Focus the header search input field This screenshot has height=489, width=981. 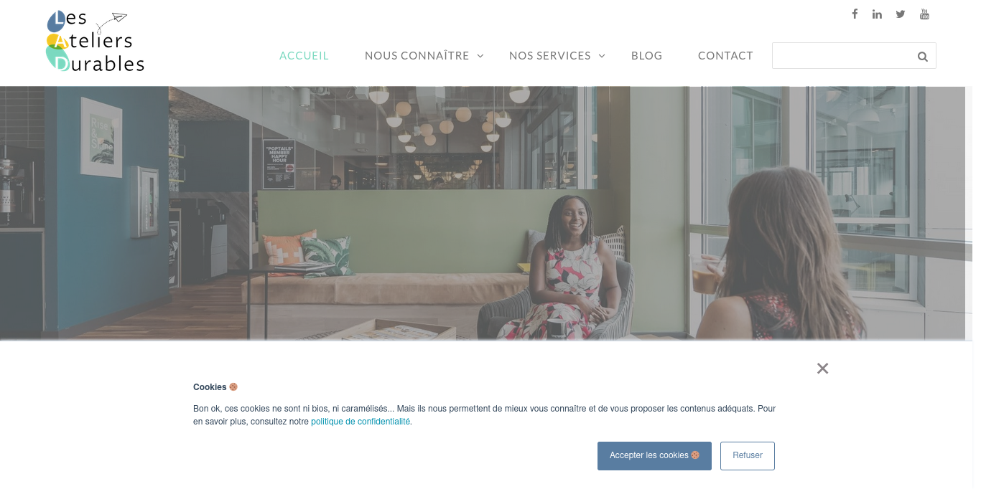(x=841, y=56)
